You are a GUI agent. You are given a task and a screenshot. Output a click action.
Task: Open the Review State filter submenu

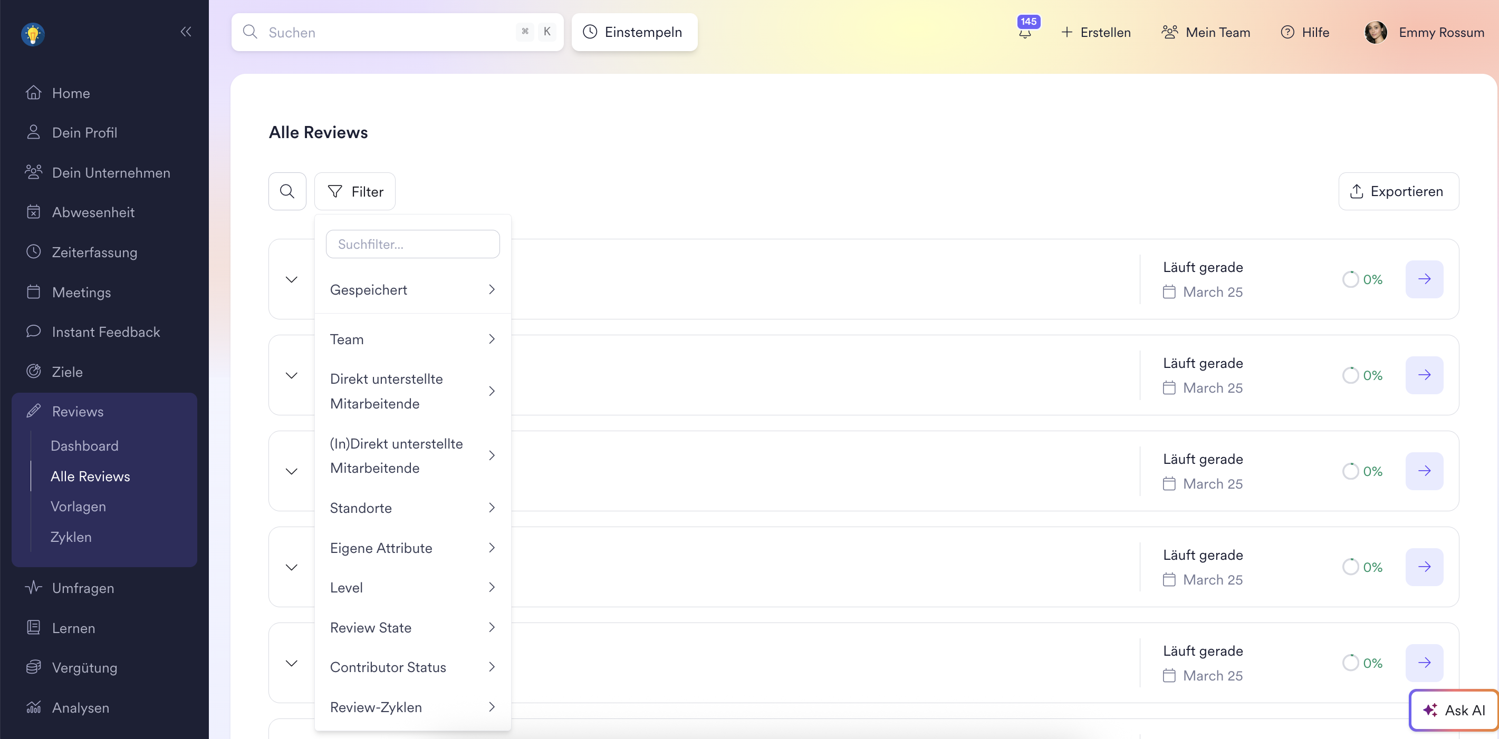pyautogui.click(x=412, y=627)
